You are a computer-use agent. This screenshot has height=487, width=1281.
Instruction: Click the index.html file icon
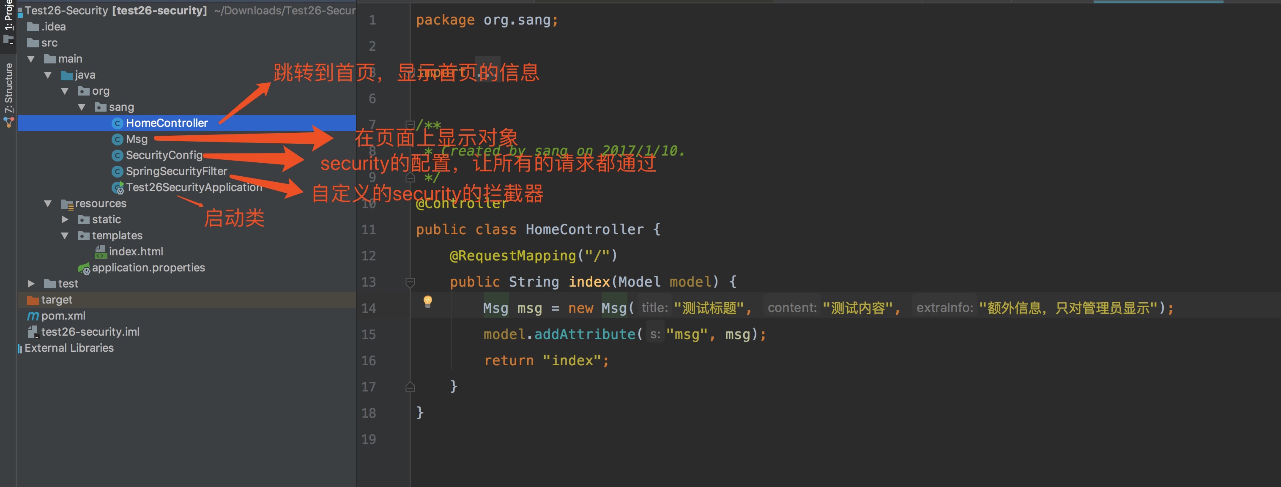(x=101, y=252)
